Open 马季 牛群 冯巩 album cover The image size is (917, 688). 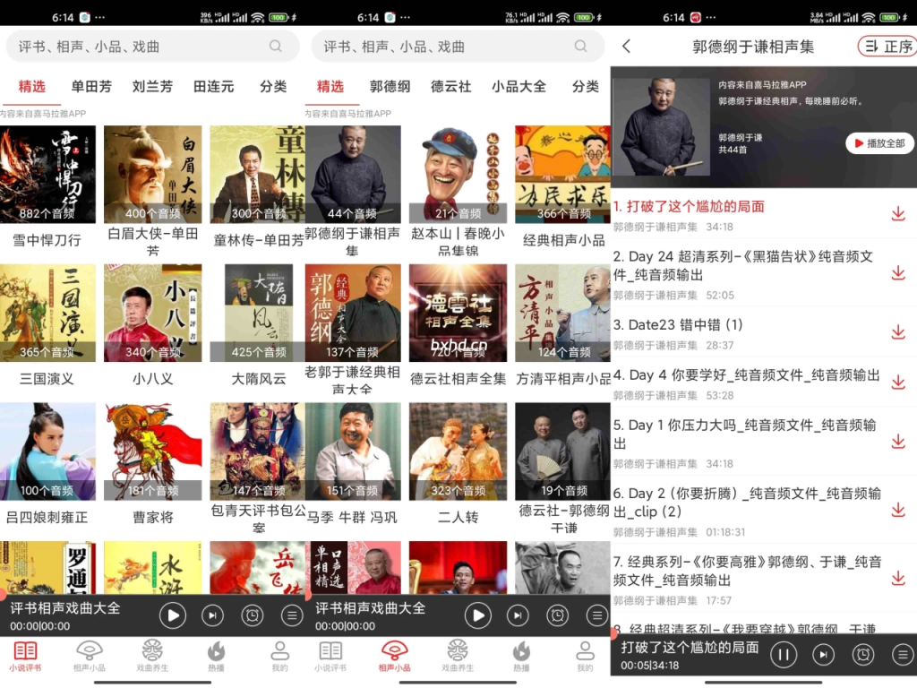353,451
